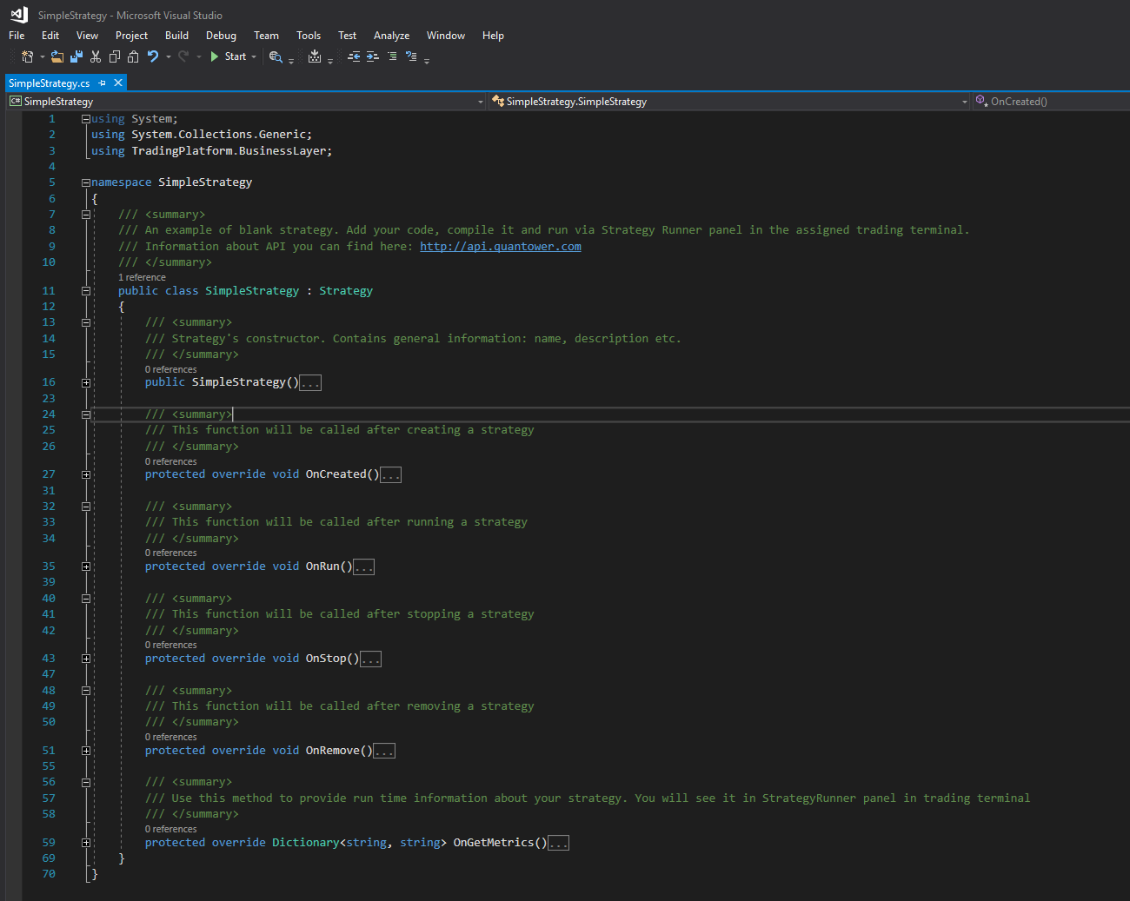The width and height of the screenshot is (1130, 901).
Task: Collapse the SimpleStrategy namespace block
Action: (x=86, y=182)
